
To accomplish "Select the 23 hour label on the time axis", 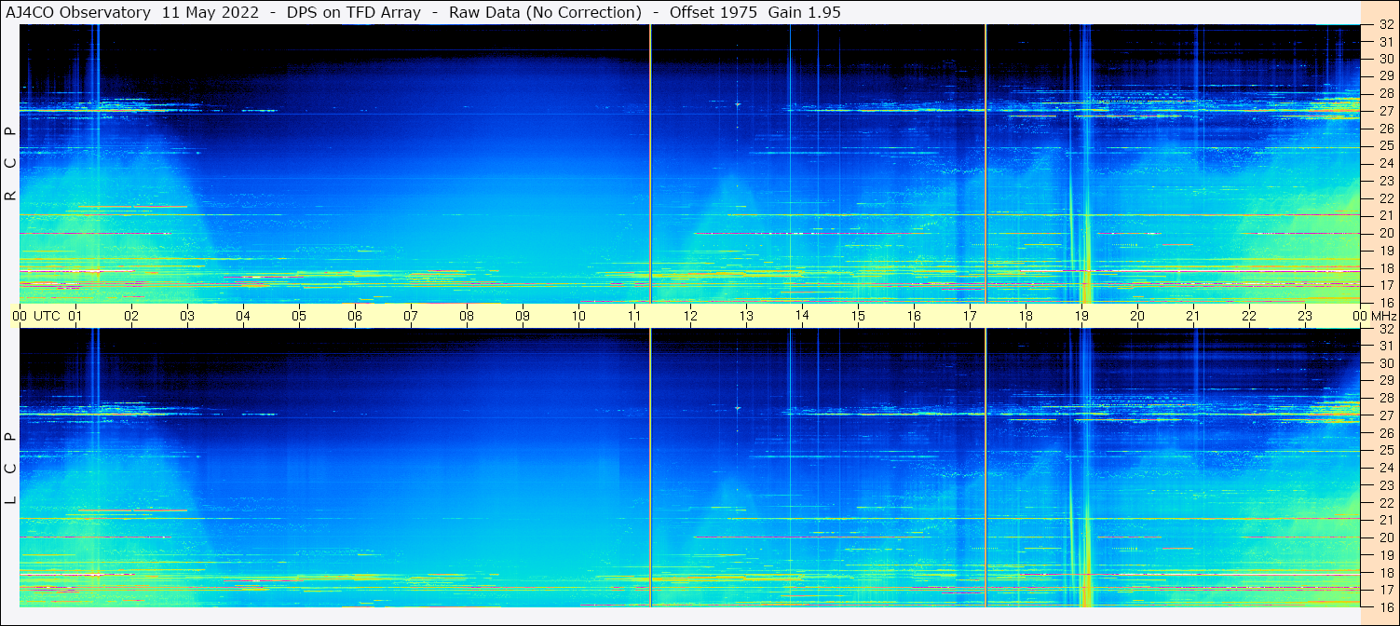I will pos(1305,316).
